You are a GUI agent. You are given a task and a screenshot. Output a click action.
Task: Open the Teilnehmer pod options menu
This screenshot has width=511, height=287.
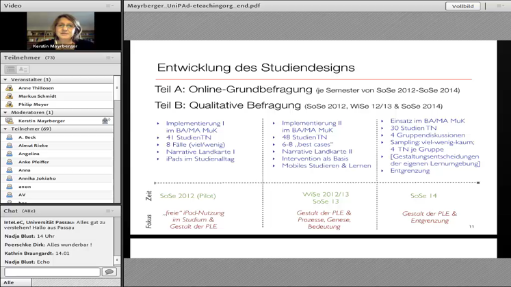pos(109,57)
